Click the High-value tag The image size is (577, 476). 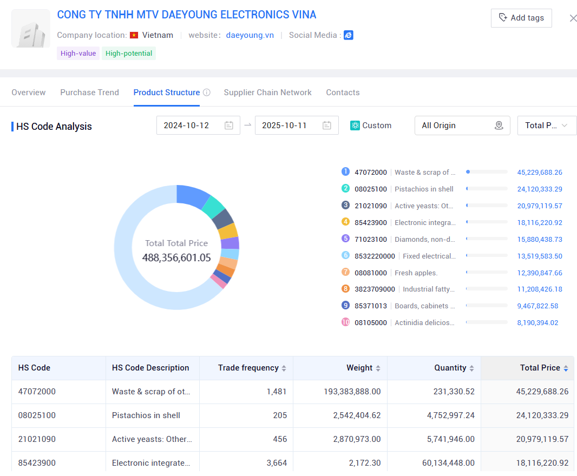click(78, 54)
